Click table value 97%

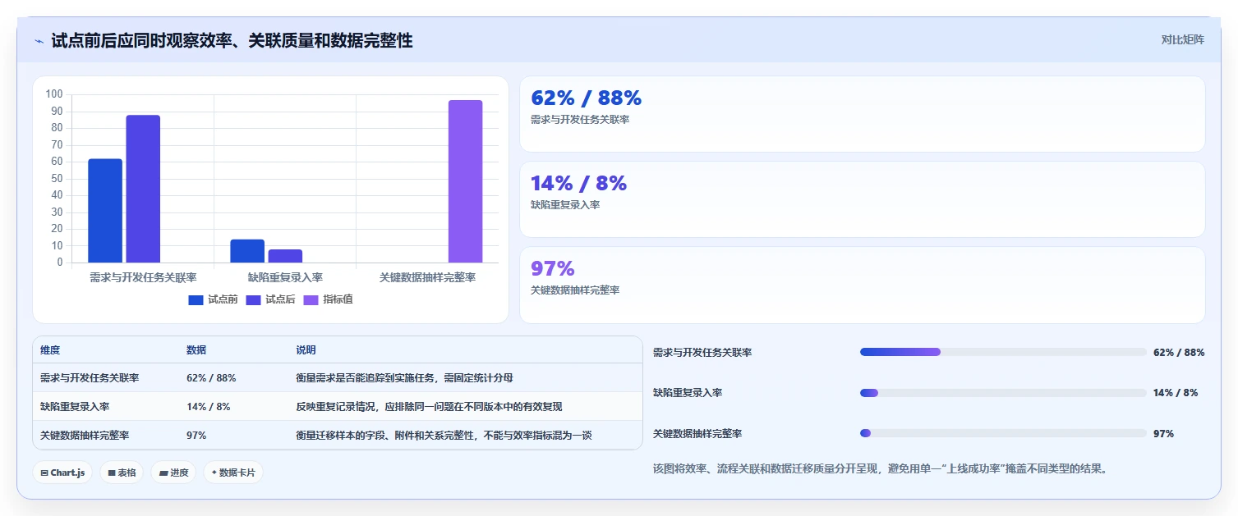[x=196, y=436]
